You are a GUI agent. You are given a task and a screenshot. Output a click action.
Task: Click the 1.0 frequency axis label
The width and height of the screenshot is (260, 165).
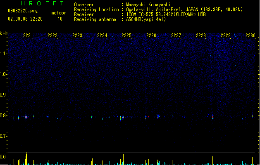(3, 74)
